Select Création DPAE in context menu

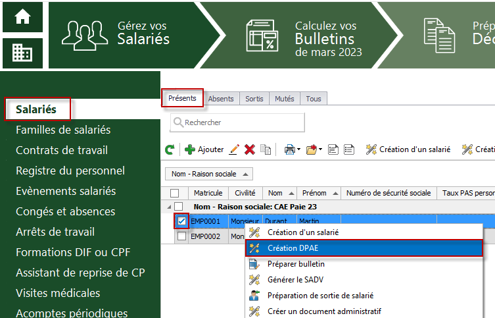(x=363, y=248)
